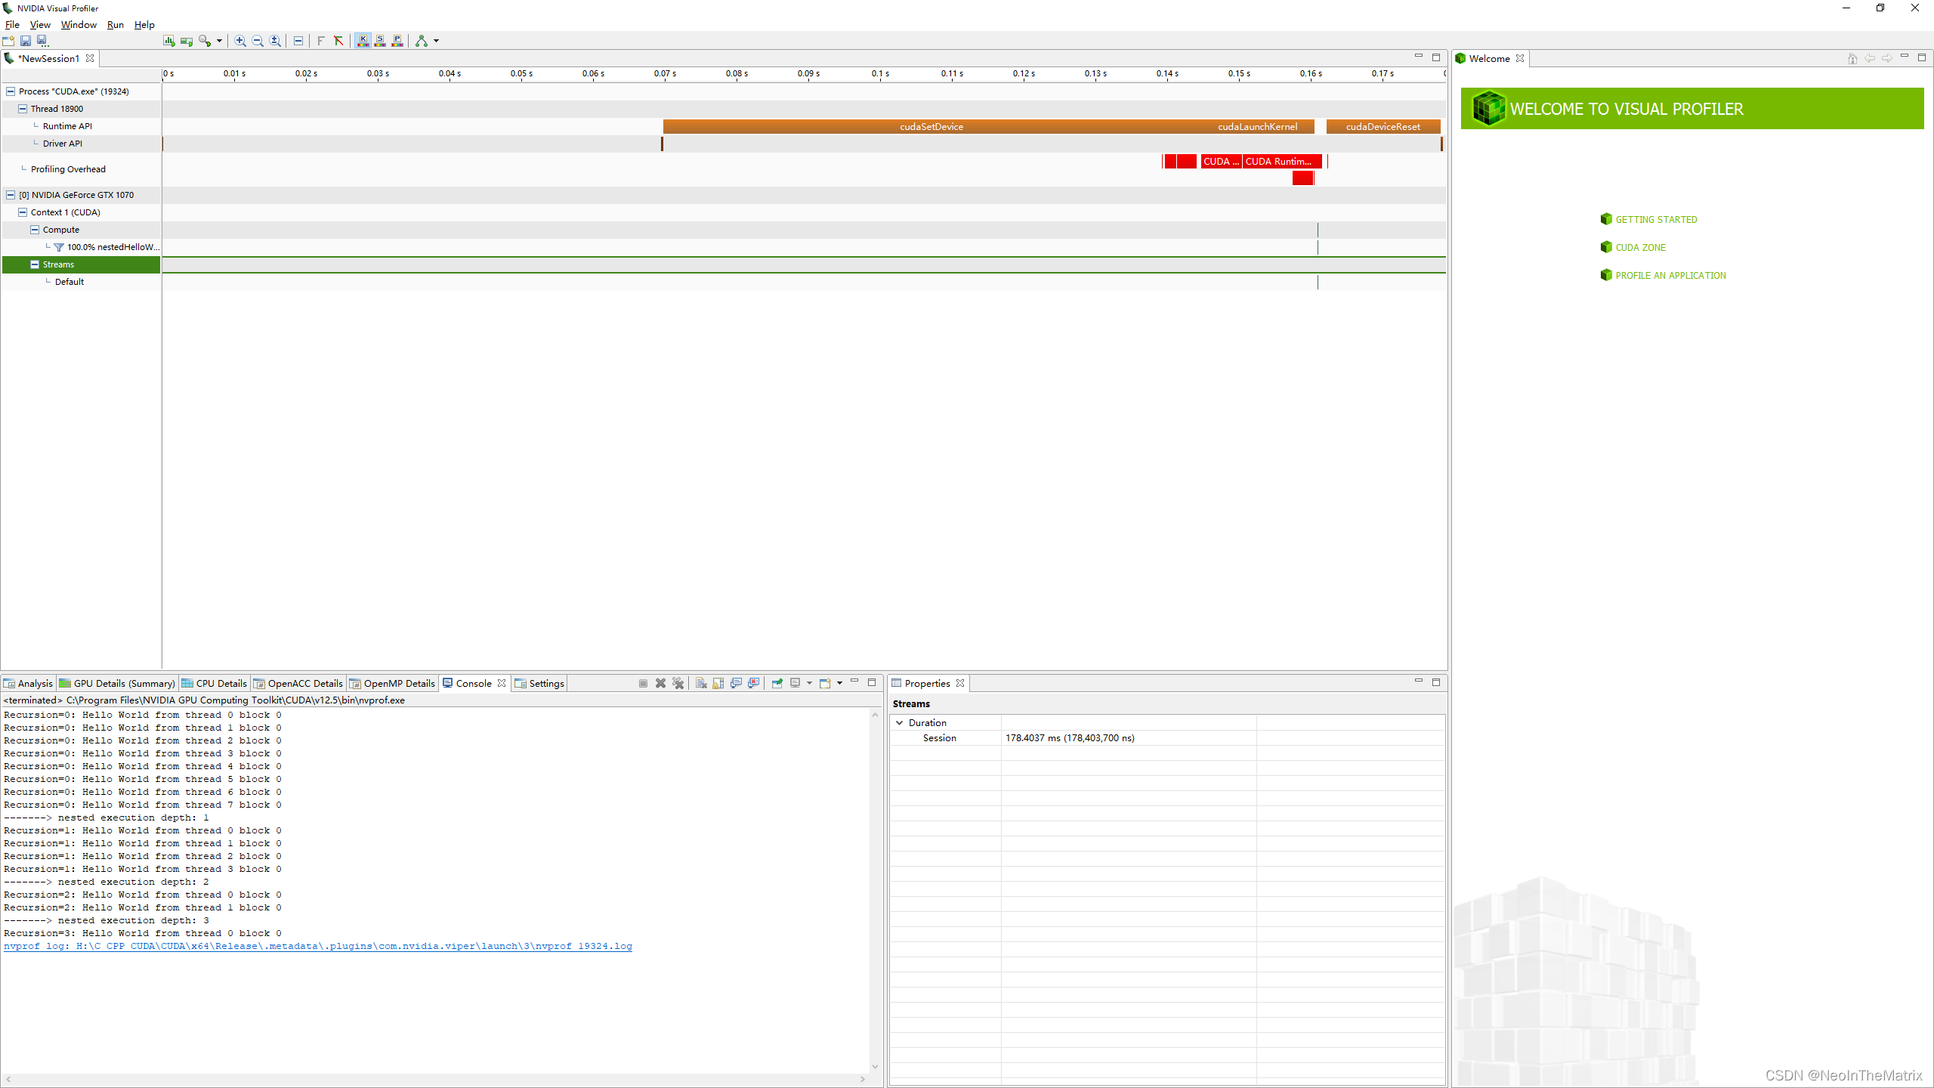Select the cudaLaunchKernel timeline segment
The height and width of the screenshot is (1088, 1934).
point(1257,127)
